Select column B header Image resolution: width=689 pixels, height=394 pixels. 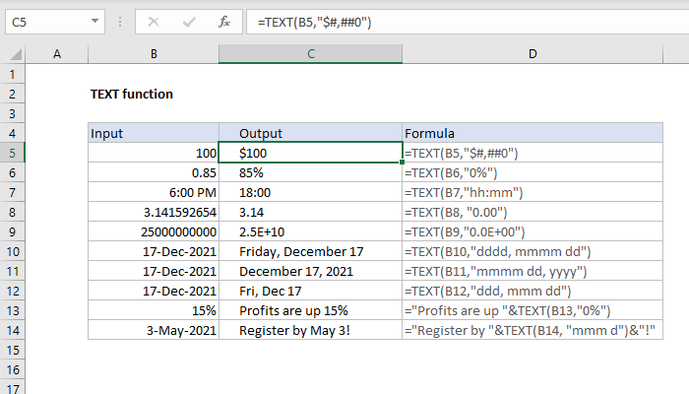(153, 53)
